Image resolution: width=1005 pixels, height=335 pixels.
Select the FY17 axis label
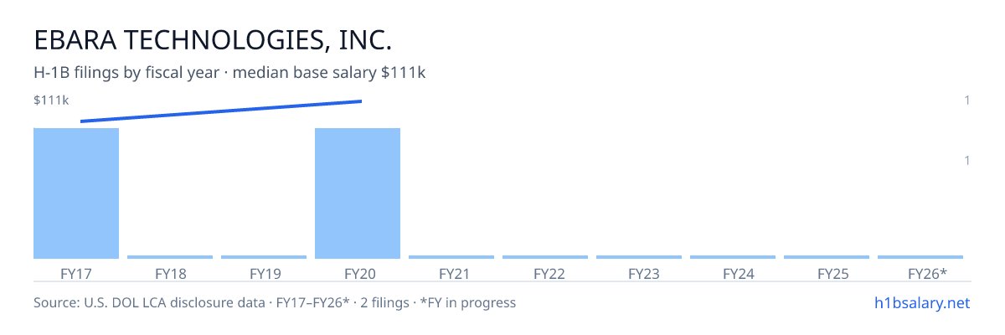[76, 274]
